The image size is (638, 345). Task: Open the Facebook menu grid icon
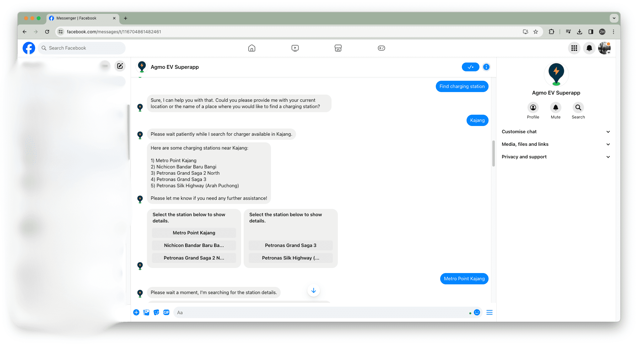point(574,48)
